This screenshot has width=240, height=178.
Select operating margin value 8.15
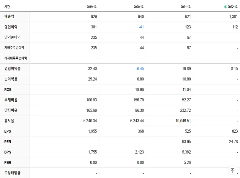tap(234, 69)
